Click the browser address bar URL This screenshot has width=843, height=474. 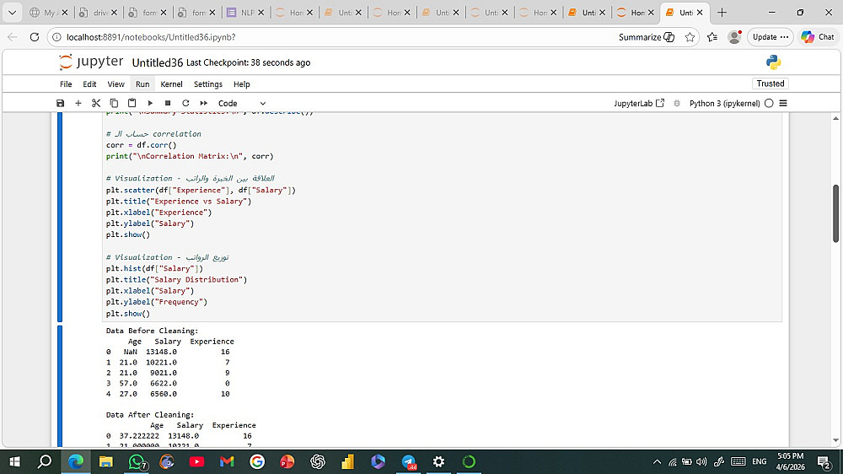click(x=151, y=37)
